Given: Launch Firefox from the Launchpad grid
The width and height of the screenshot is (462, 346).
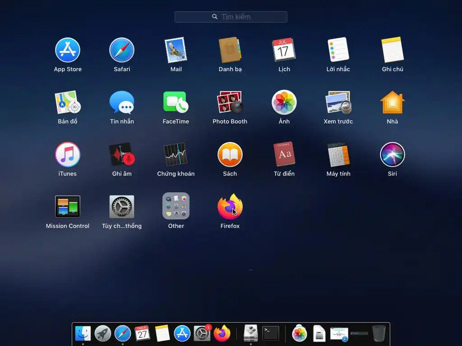Looking at the screenshot, I should pyautogui.click(x=230, y=206).
